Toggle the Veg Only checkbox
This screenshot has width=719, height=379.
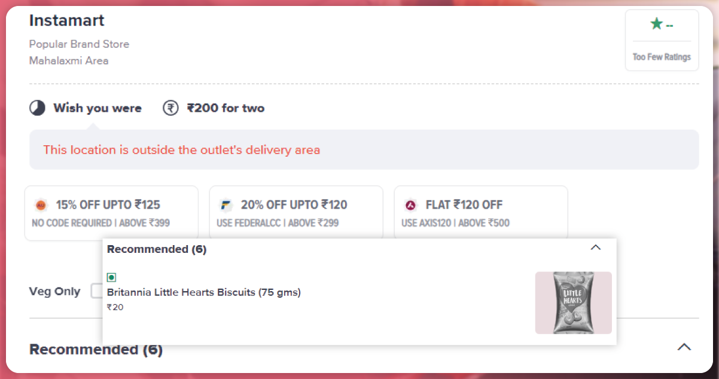point(96,291)
